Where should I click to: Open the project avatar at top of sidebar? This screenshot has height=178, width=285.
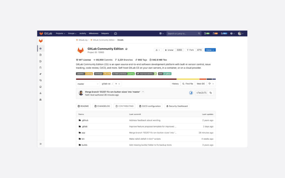[x=41, y=41]
